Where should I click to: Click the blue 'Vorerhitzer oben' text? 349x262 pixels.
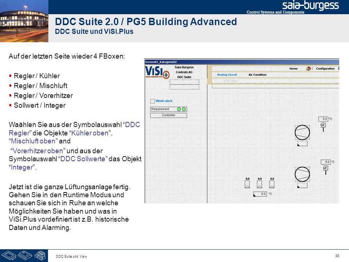tap(38, 151)
